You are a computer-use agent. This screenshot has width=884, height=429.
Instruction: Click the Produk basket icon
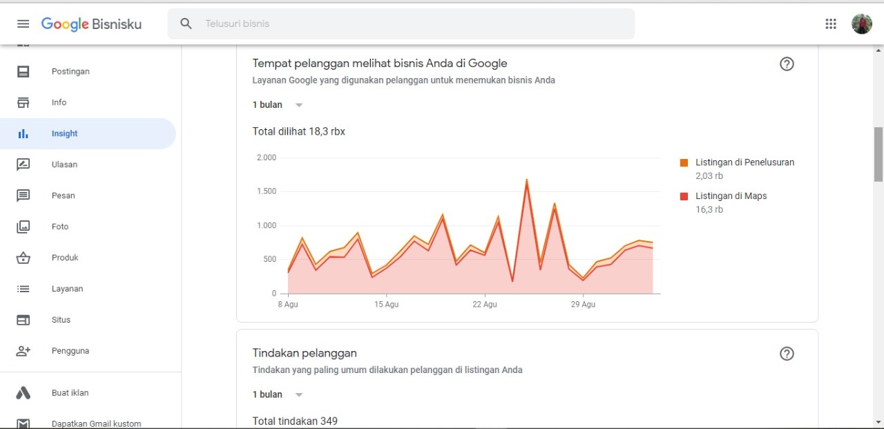pyautogui.click(x=23, y=258)
